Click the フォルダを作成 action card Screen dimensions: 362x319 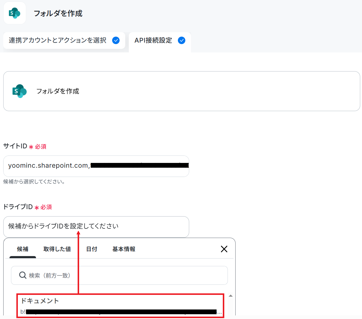(x=182, y=91)
